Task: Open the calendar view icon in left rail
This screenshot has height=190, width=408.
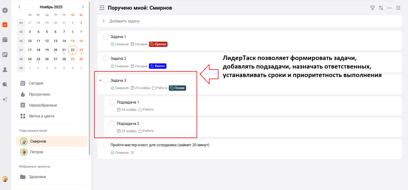Action: pos(5,40)
